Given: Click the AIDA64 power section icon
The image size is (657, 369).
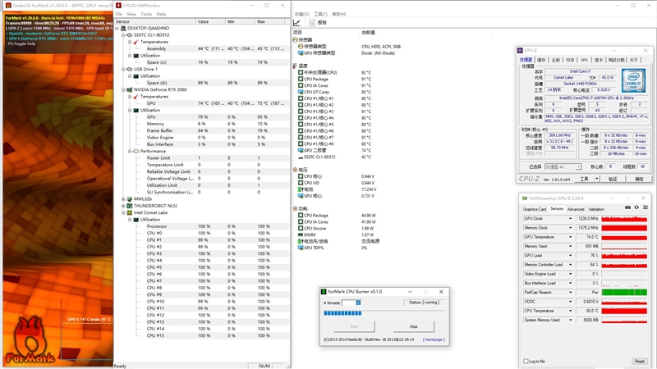Looking at the screenshot, I should (295, 208).
